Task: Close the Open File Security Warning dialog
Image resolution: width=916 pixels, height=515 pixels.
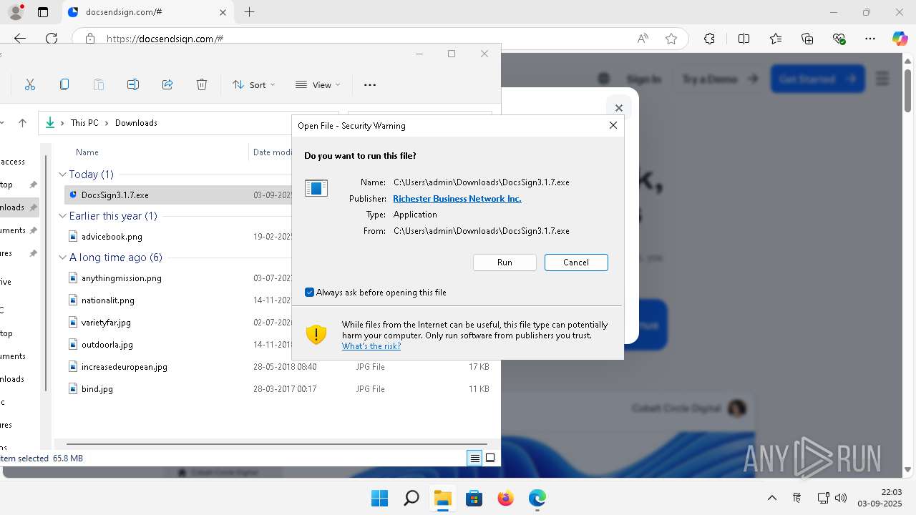Action: click(613, 125)
